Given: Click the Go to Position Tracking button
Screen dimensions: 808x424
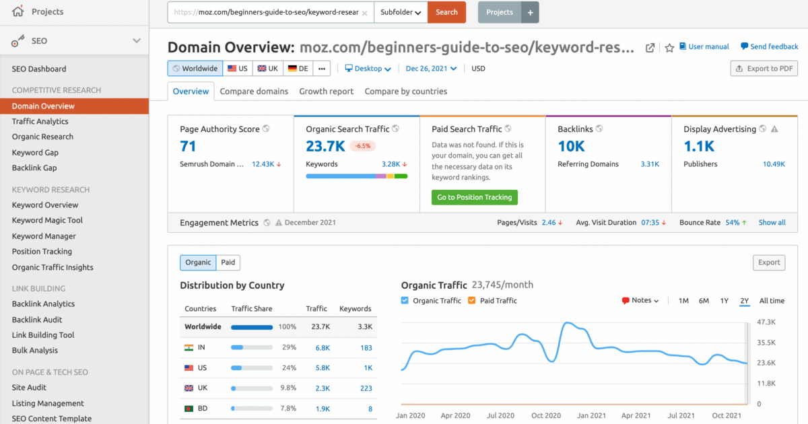Looking at the screenshot, I should pos(474,197).
